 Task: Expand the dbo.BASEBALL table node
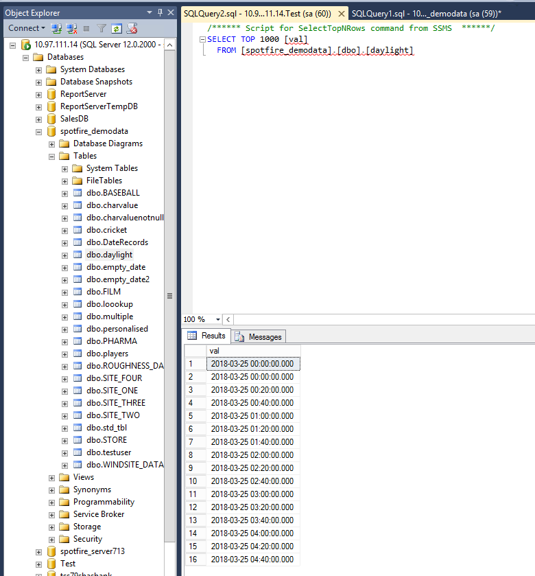(x=64, y=194)
